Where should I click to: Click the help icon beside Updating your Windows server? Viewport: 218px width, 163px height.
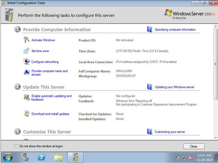pos(150,87)
